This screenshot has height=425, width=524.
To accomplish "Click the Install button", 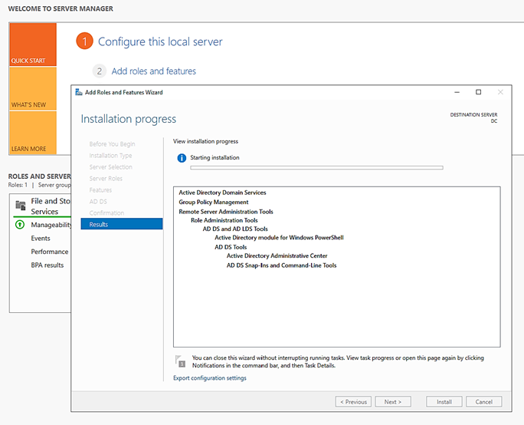I will click(444, 402).
